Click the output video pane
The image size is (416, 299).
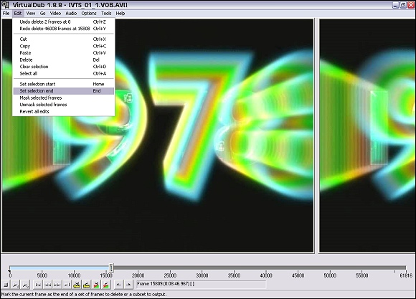pyautogui.click(x=367, y=136)
